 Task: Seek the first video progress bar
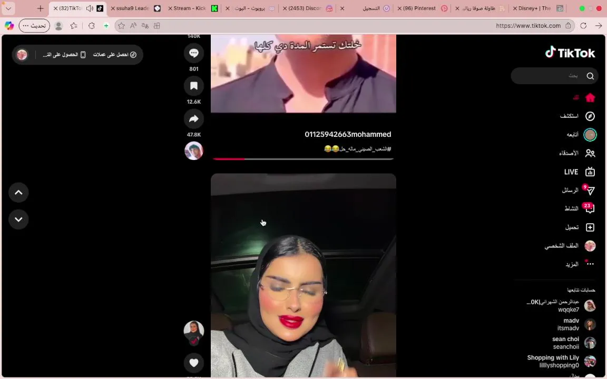pos(303,158)
